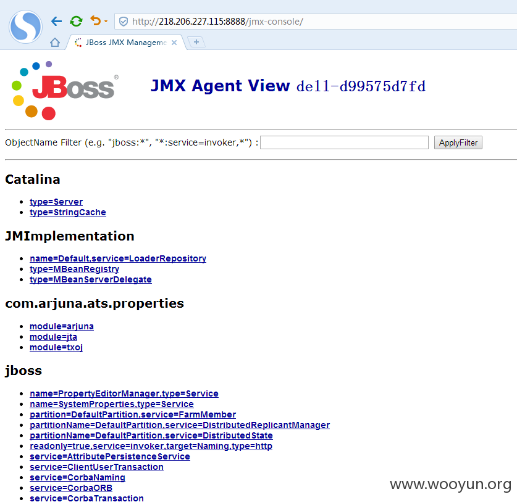Click the address bar URL field

[316, 22]
